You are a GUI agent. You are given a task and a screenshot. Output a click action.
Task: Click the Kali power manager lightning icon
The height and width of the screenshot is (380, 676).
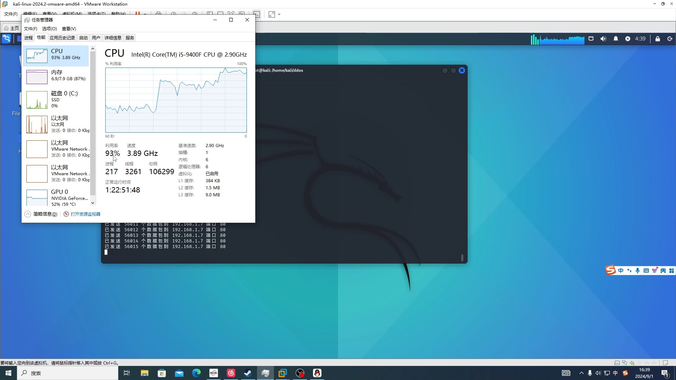628,39
